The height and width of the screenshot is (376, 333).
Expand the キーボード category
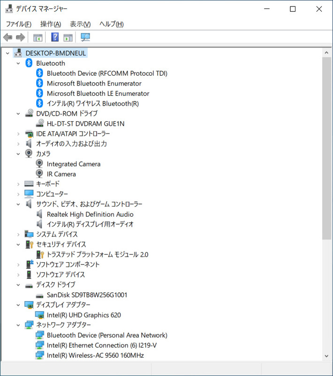tap(18, 184)
